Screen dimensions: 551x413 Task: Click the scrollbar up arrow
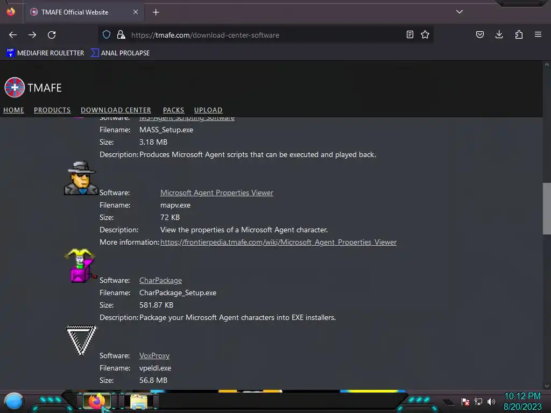pyautogui.click(x=547, y=65)
